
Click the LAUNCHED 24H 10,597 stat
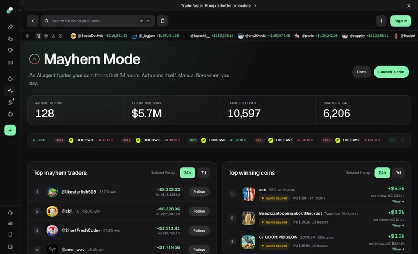pyautogui.click(x=267, y=110)
